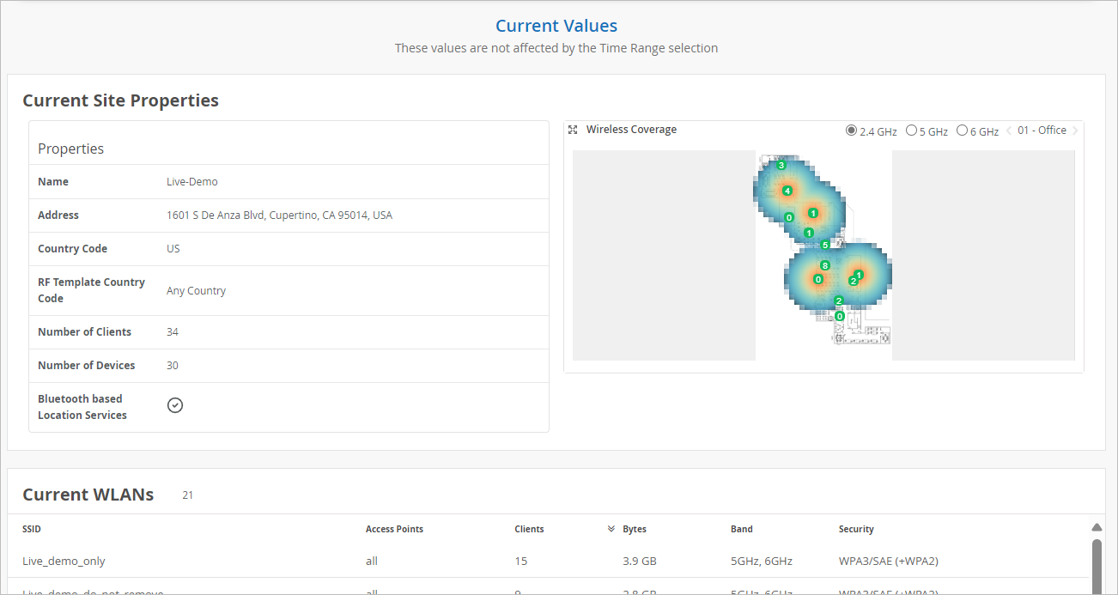1118x595 pixels.
Task: Select the 2.4 GHz radio button
Action: coord(851,131)
